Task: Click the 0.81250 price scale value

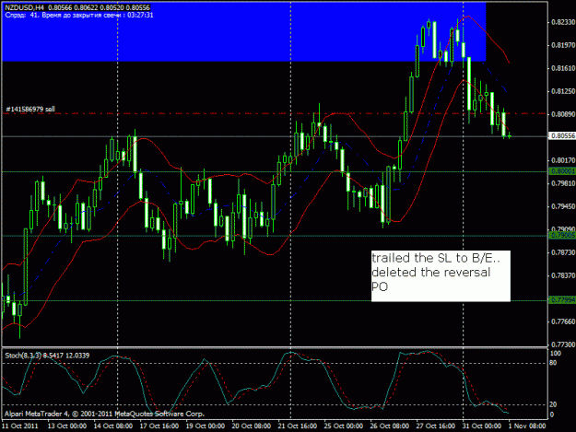Action: coord(563,91)
